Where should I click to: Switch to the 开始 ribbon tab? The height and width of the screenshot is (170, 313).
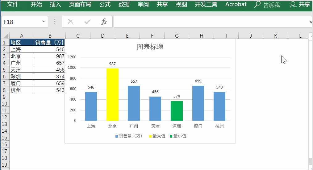click(x=36, y=4)
